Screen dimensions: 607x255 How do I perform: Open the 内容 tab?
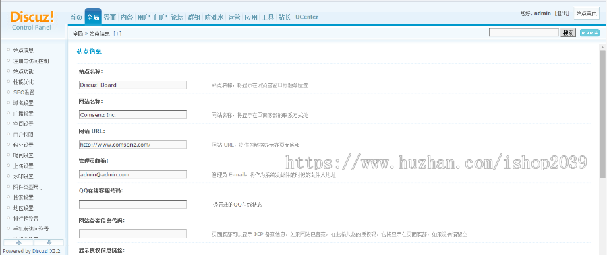pyautogui.click(x=127, y=17)
